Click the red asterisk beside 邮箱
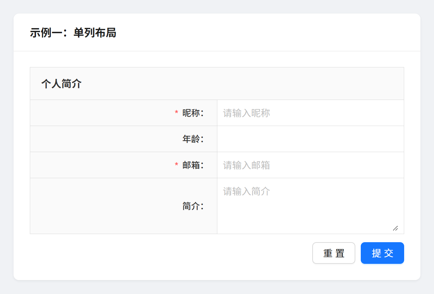 pyautogui.click(x=176, y=165)
